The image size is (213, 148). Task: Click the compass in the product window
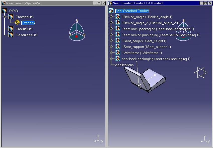coord(183,30)
